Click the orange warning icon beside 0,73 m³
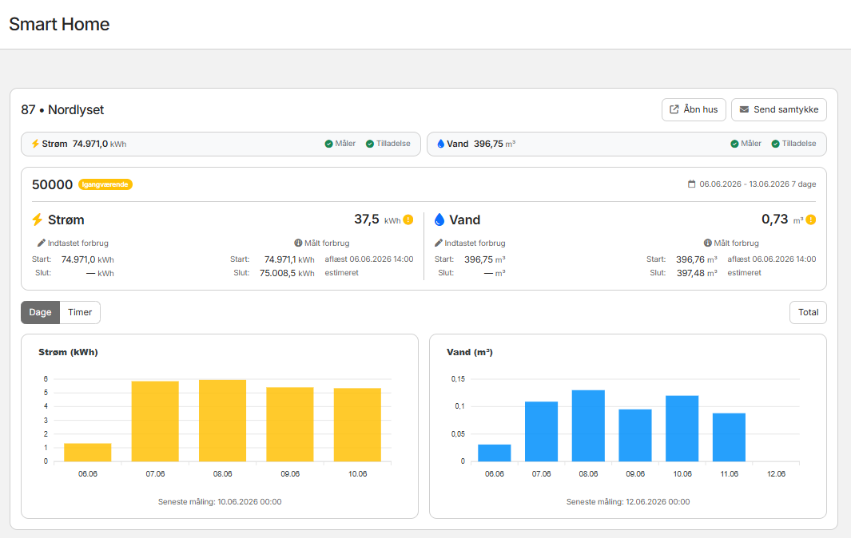The image size is (851, 538). coord(811,220)
